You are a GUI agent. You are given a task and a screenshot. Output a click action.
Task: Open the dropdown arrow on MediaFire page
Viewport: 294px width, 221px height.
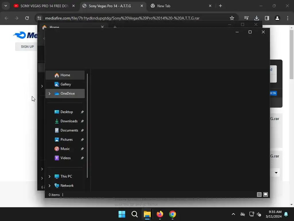point(276,173)
